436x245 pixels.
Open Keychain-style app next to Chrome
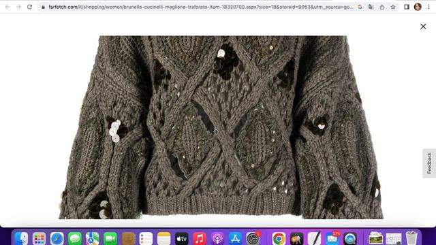point(297,238)
